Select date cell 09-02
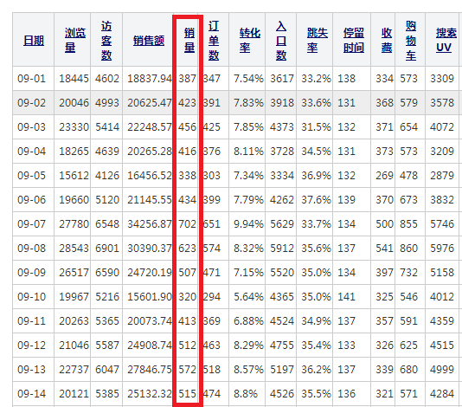This screenshot has width=462, height=407. click(31, 103)
